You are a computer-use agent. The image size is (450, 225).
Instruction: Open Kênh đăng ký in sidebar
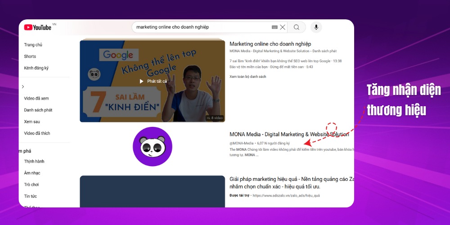pos(36,68)
